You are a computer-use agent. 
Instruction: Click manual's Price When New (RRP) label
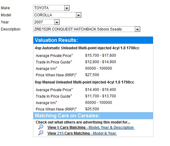click(56, 109)
